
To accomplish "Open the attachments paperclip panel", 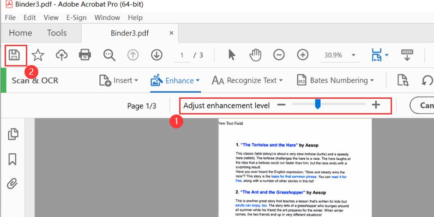I will coord(12,183).
